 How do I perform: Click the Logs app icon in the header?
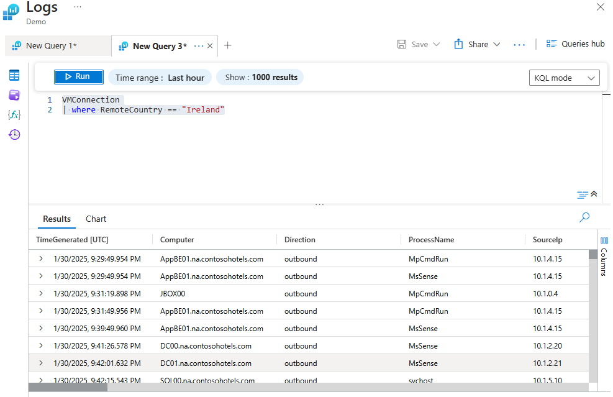(x=11, y=12)
